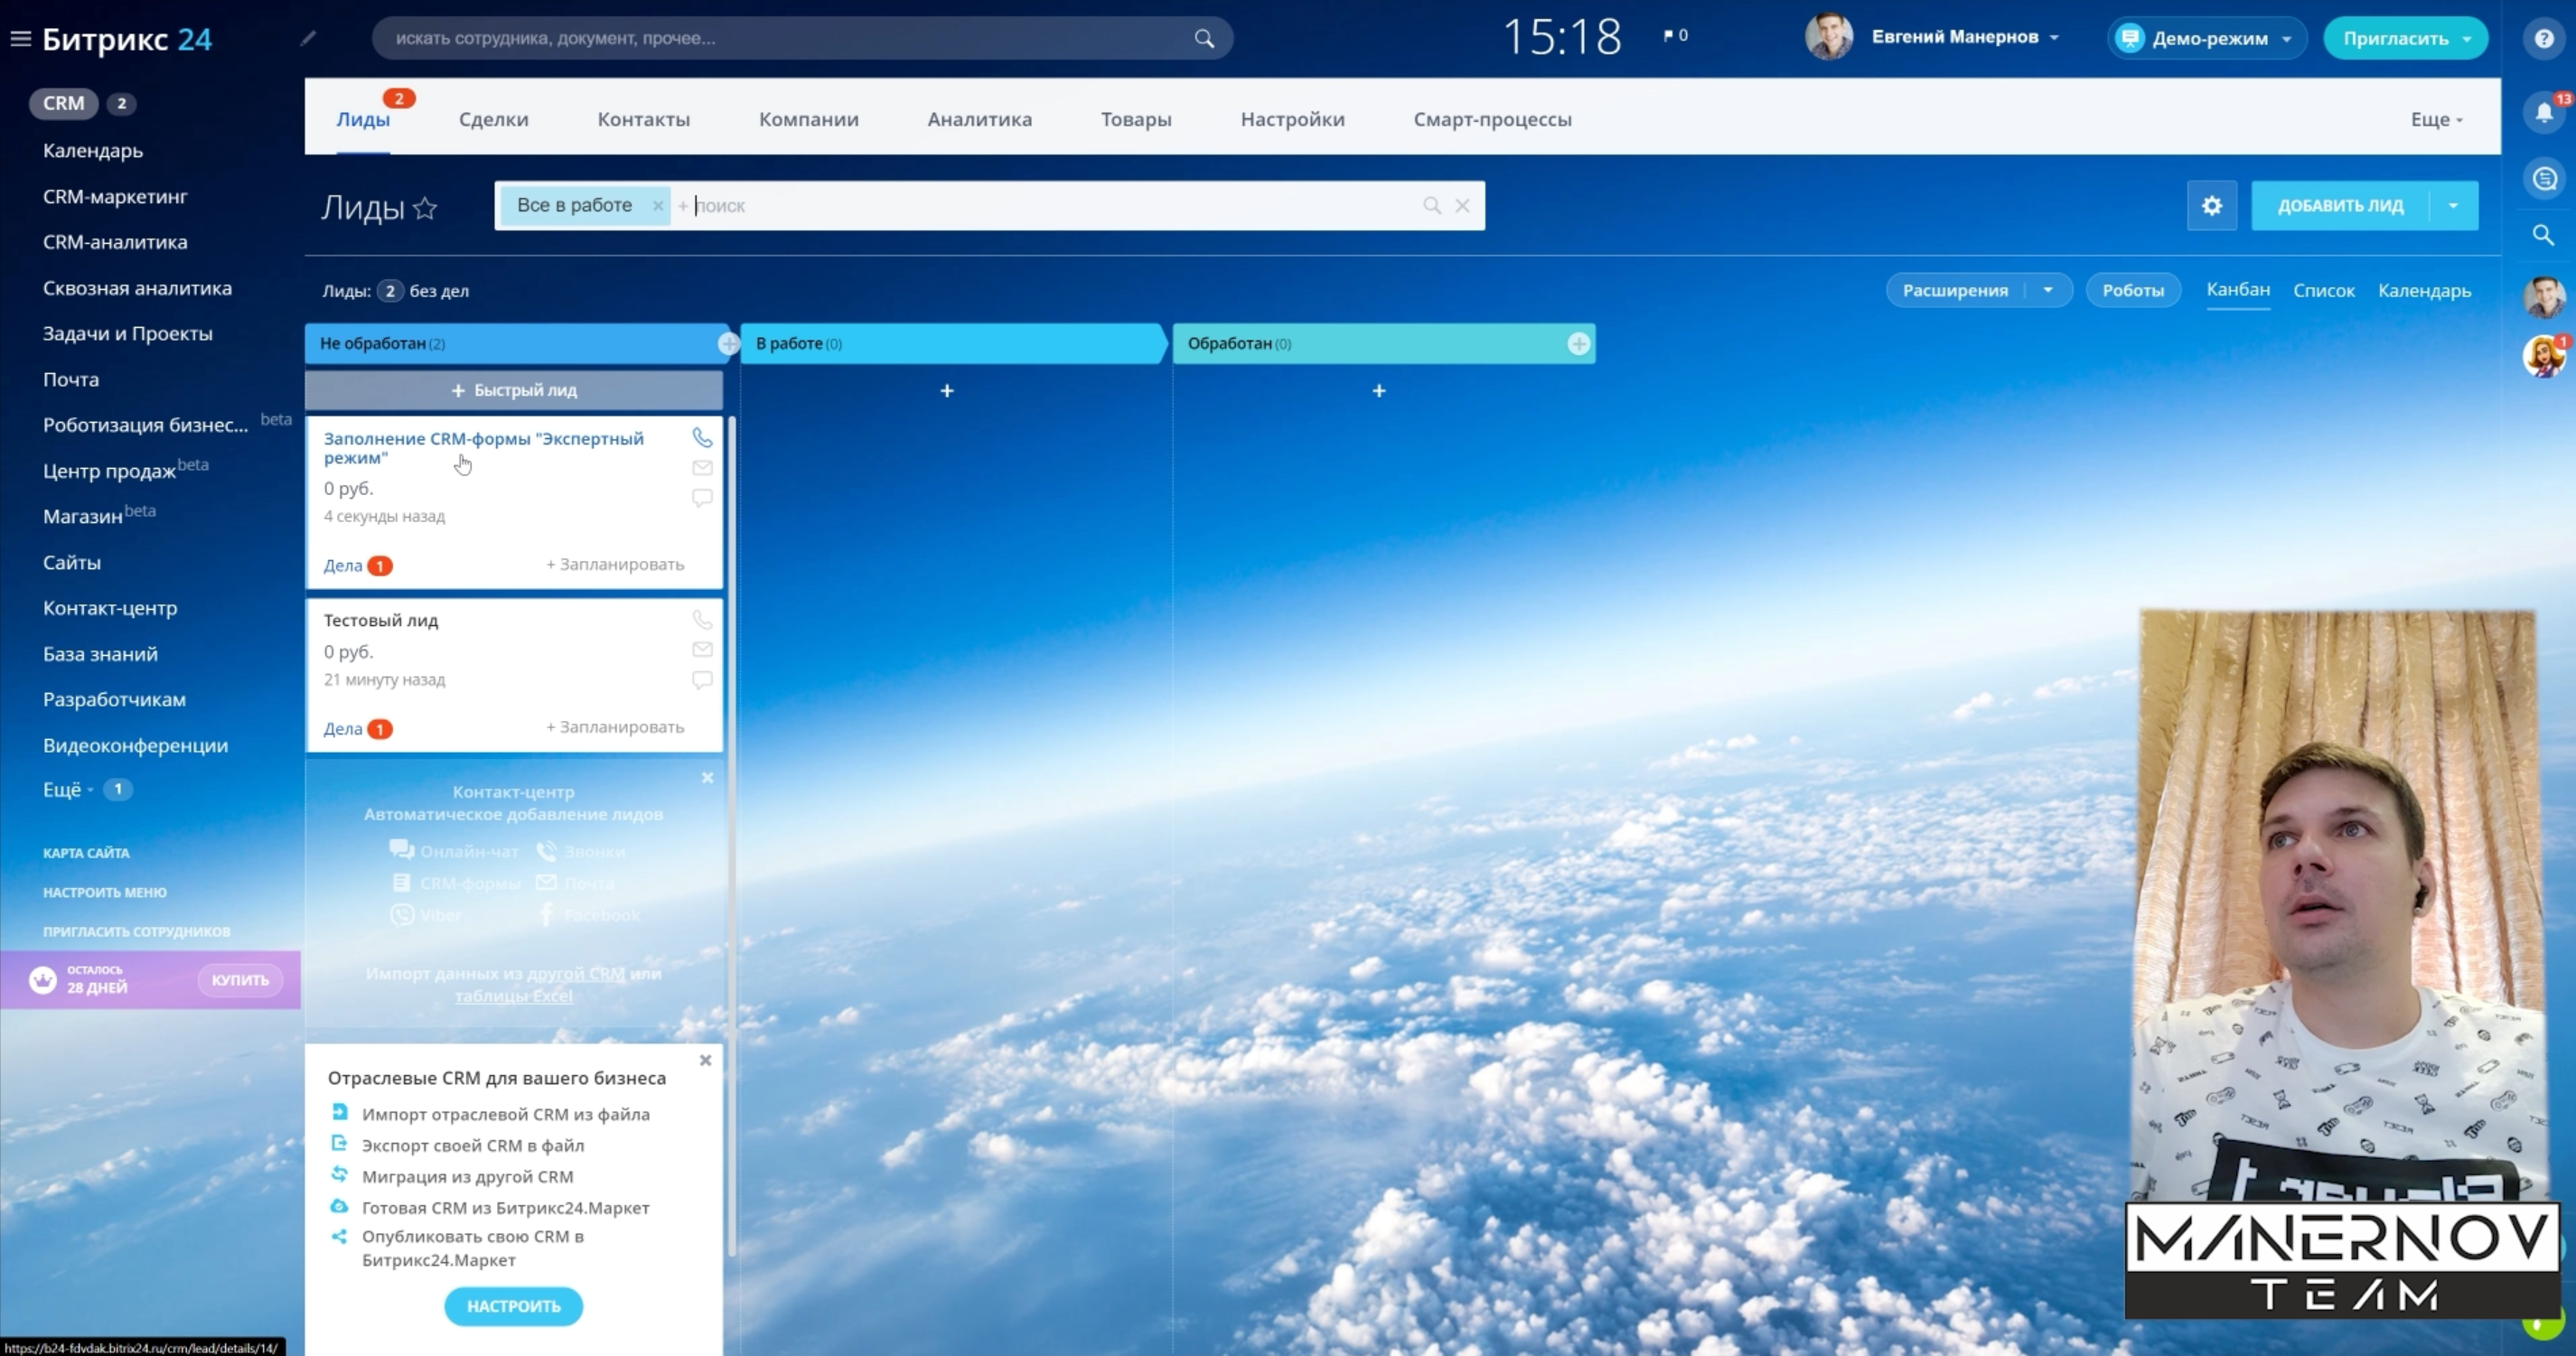
Task: Click the chat comment icon on Тестовый лид card
Action: coord(702,680)
